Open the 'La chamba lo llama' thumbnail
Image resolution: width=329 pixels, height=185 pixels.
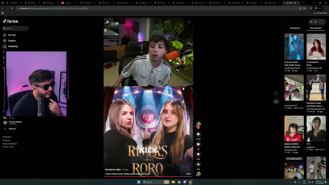(x=316, y=47)
